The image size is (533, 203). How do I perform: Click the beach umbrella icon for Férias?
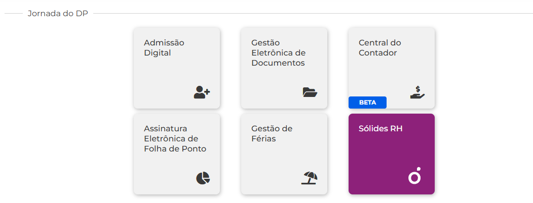[310, 178]
